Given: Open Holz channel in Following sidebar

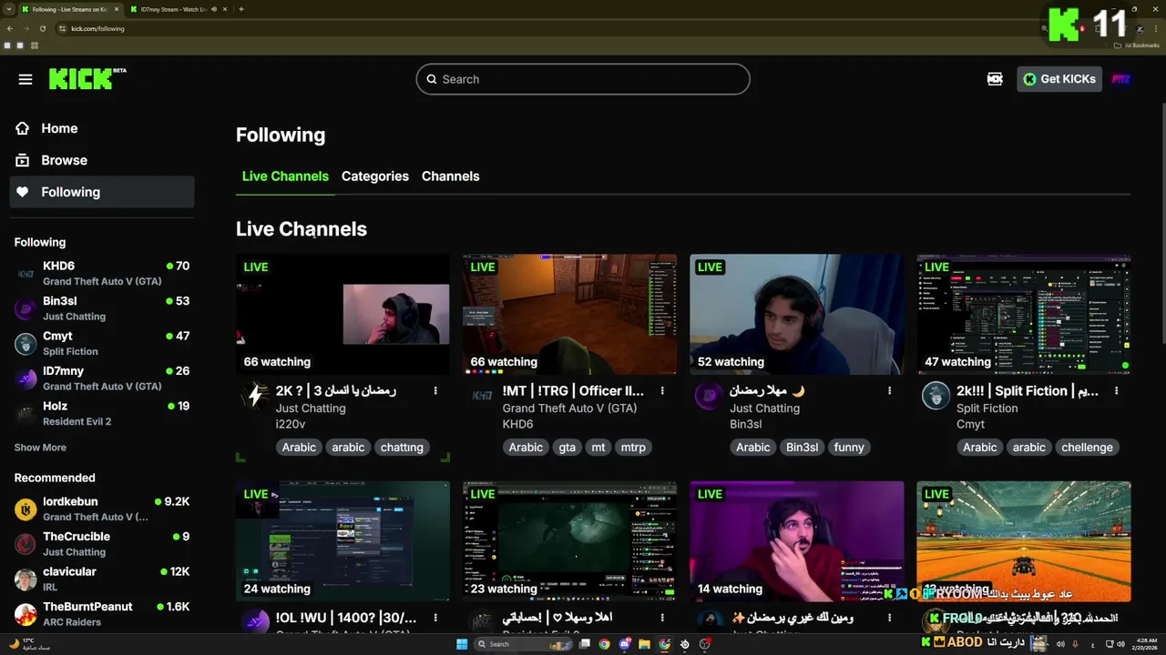Looking at the screenshot, I should (102, 413).
